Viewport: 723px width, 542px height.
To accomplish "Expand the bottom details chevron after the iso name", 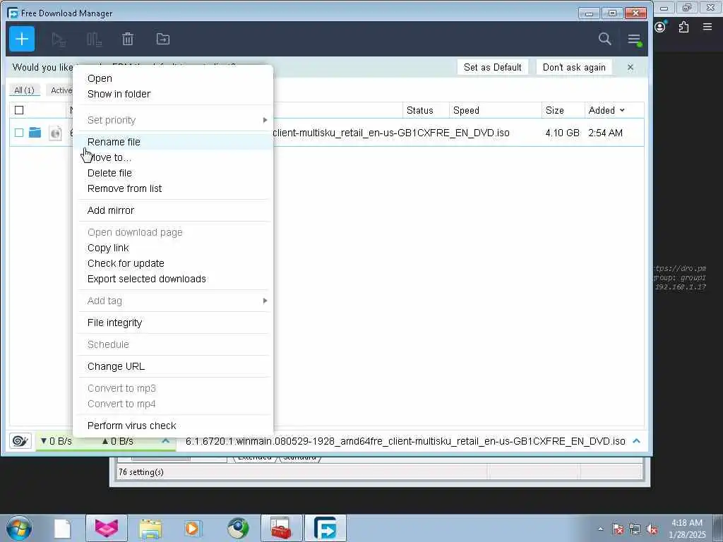I will (x=637, y=441).
